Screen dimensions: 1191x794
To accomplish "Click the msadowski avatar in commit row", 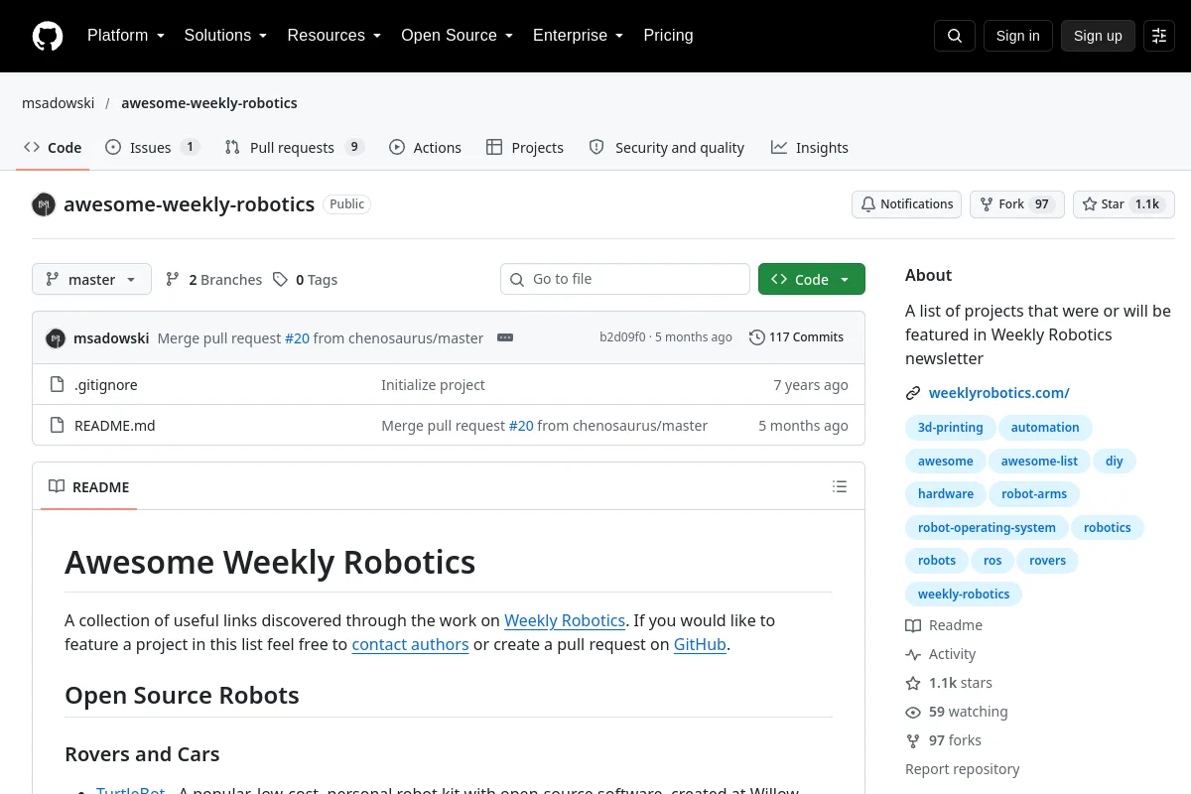I will 56,337.
